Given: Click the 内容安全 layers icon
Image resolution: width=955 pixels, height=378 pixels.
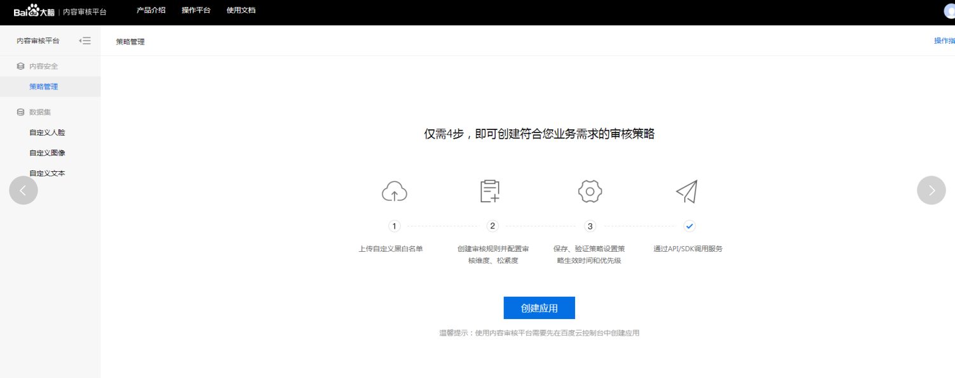Looking at the screenshot, I should click(20, 66).
